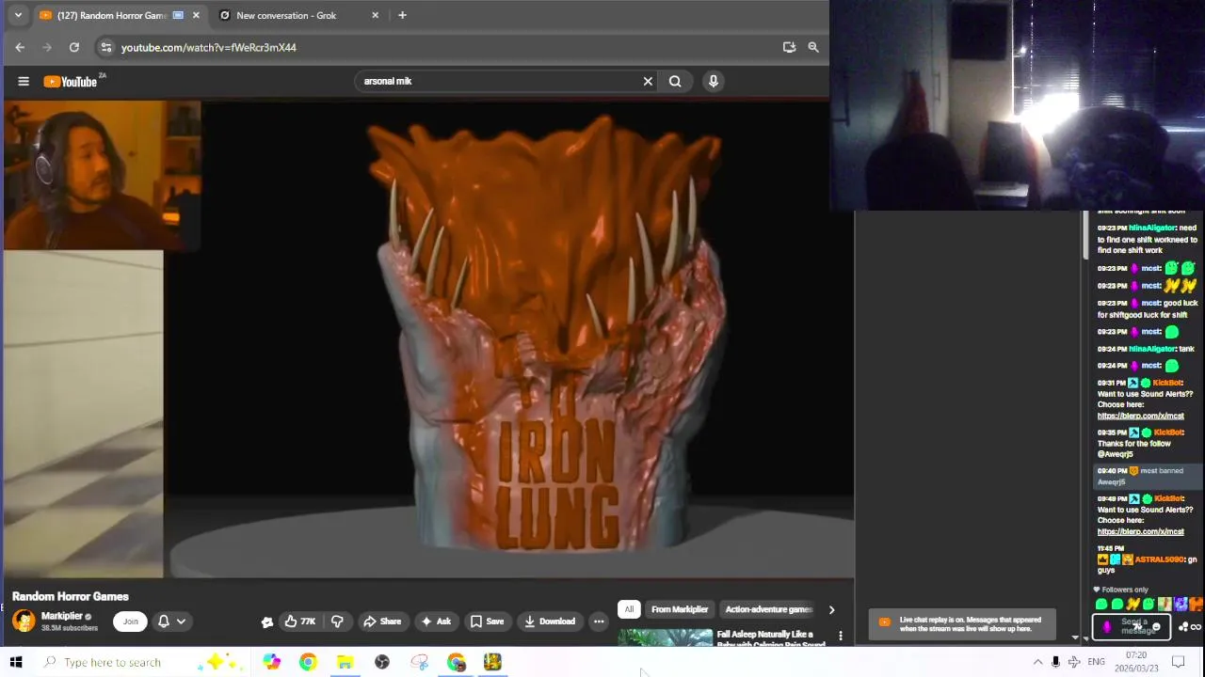Screen dimensions: 1205x677
Task: Start voice search with microphone icon
Action: click(x=714, y=81)
